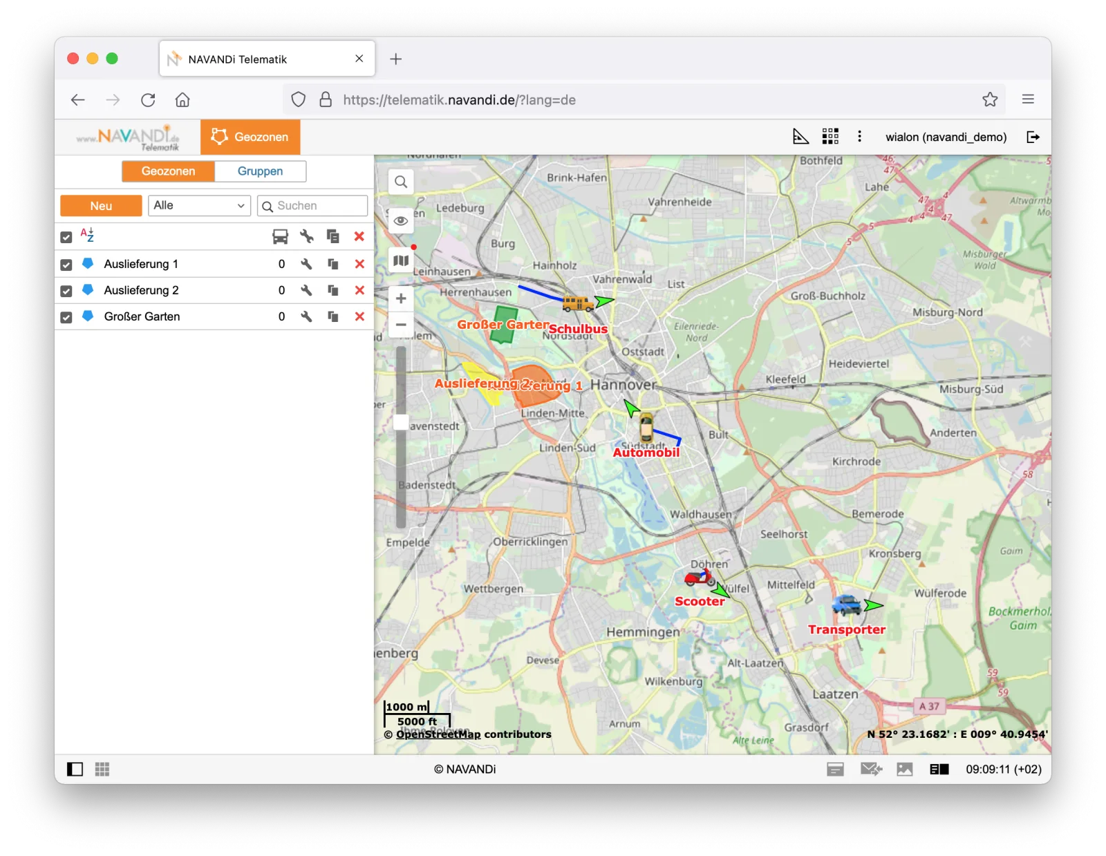
Task: Expand the Alle filter dropdown
Action: (199, 205)
